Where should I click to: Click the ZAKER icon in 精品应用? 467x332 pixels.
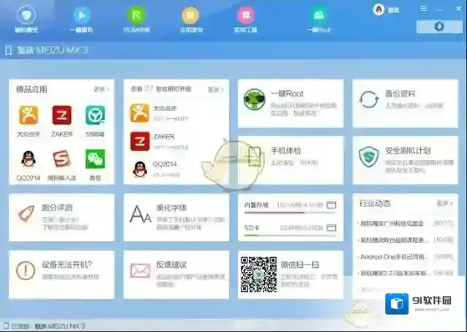point(61,116)
